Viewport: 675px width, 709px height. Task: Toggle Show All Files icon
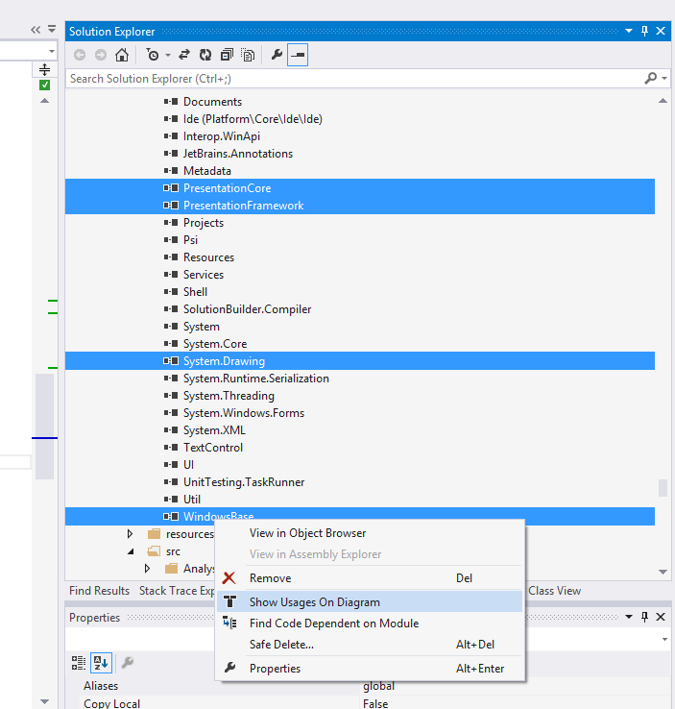coord(248,55)
